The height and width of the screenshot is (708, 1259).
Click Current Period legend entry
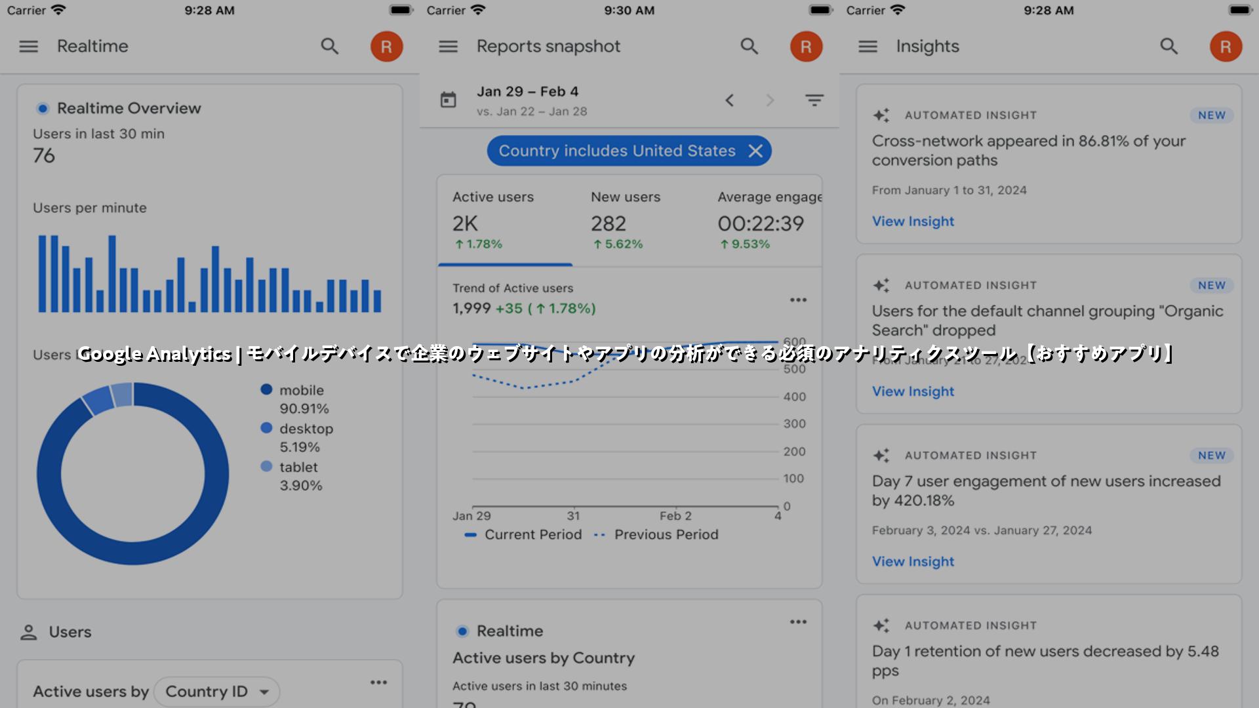(x=523, y=535)
